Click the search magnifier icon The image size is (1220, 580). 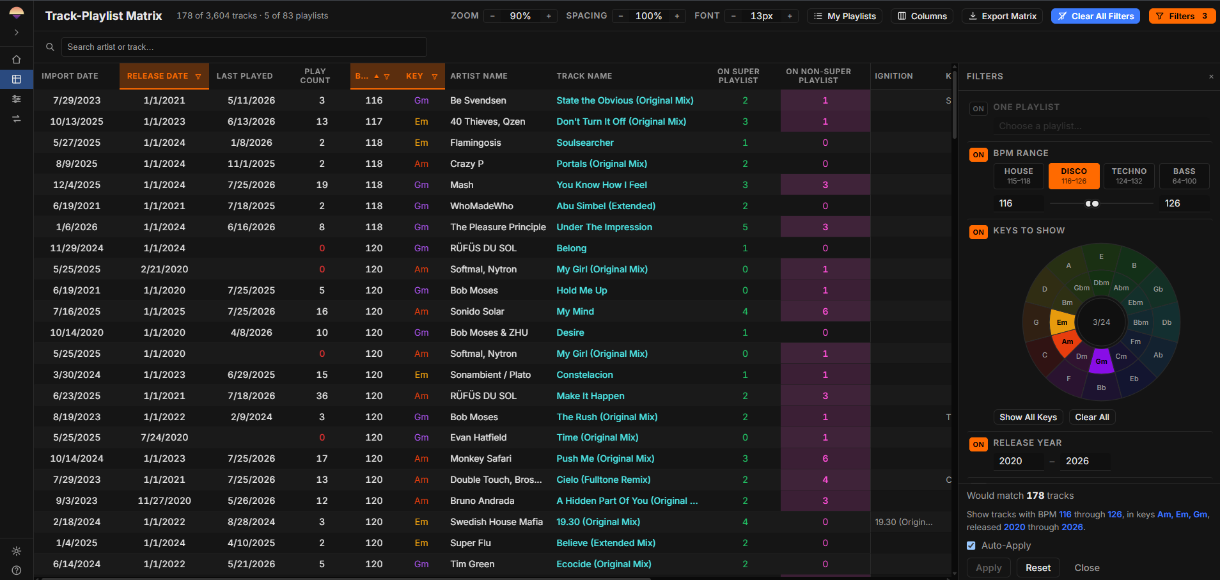50,47
